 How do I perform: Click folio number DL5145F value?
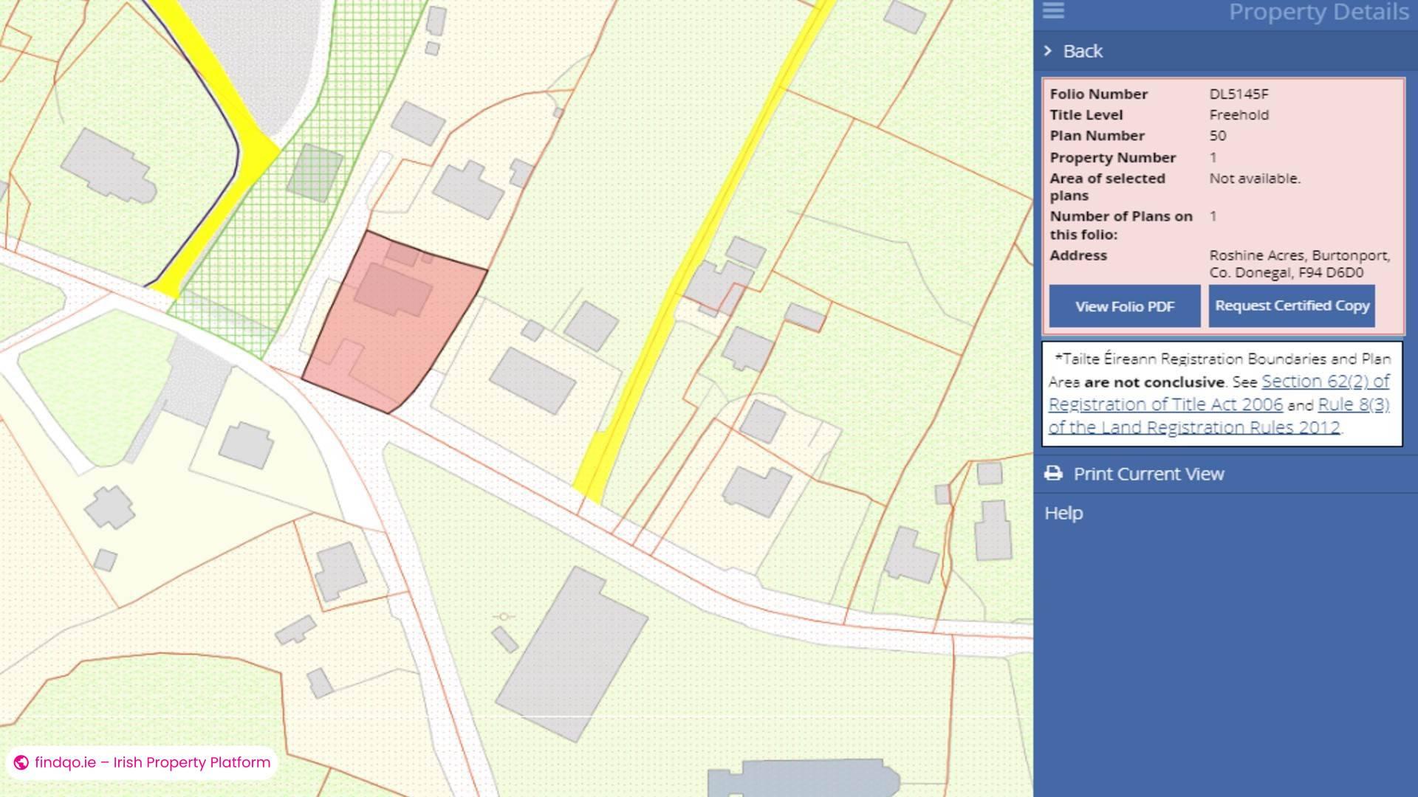[x=1239, y=94]
